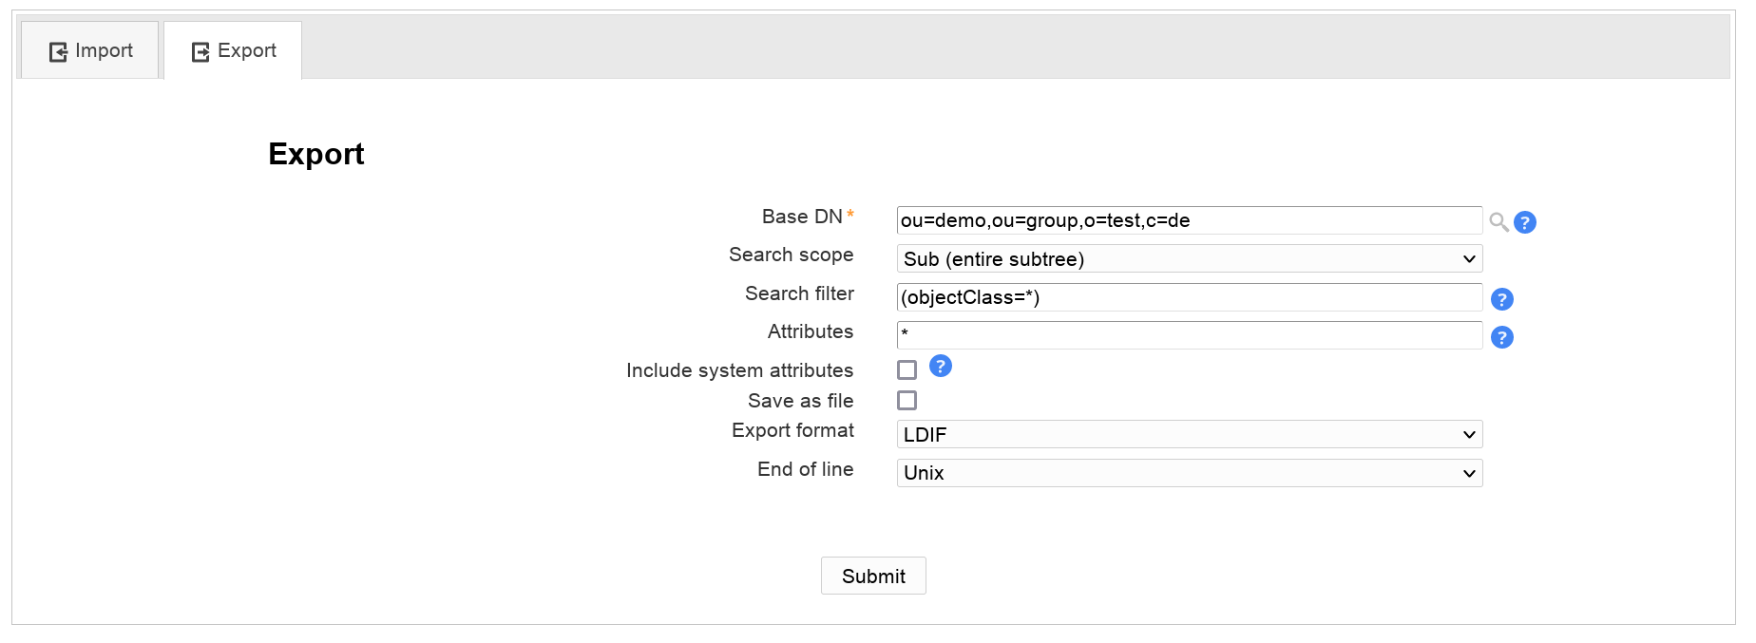The image size is (1756, 643).
Task: Open help for Include system attributes
Action: pyautogui.click(x=941, y=367)
